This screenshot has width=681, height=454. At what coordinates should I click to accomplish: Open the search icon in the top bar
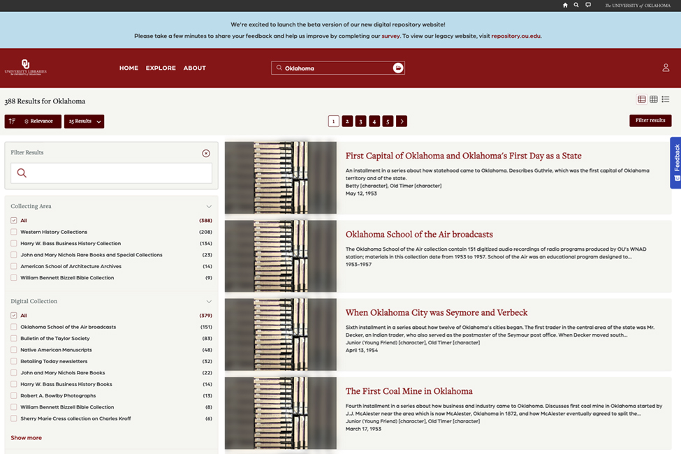(576, 5)
